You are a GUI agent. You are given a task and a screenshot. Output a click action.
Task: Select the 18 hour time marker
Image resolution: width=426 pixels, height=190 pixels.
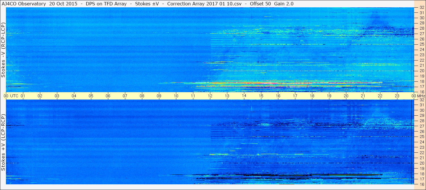(312, 96)
